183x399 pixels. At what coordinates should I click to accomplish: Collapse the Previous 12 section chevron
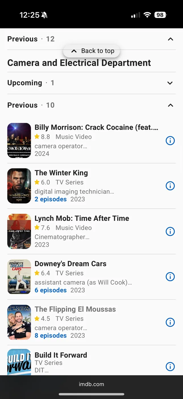(170, 39)
